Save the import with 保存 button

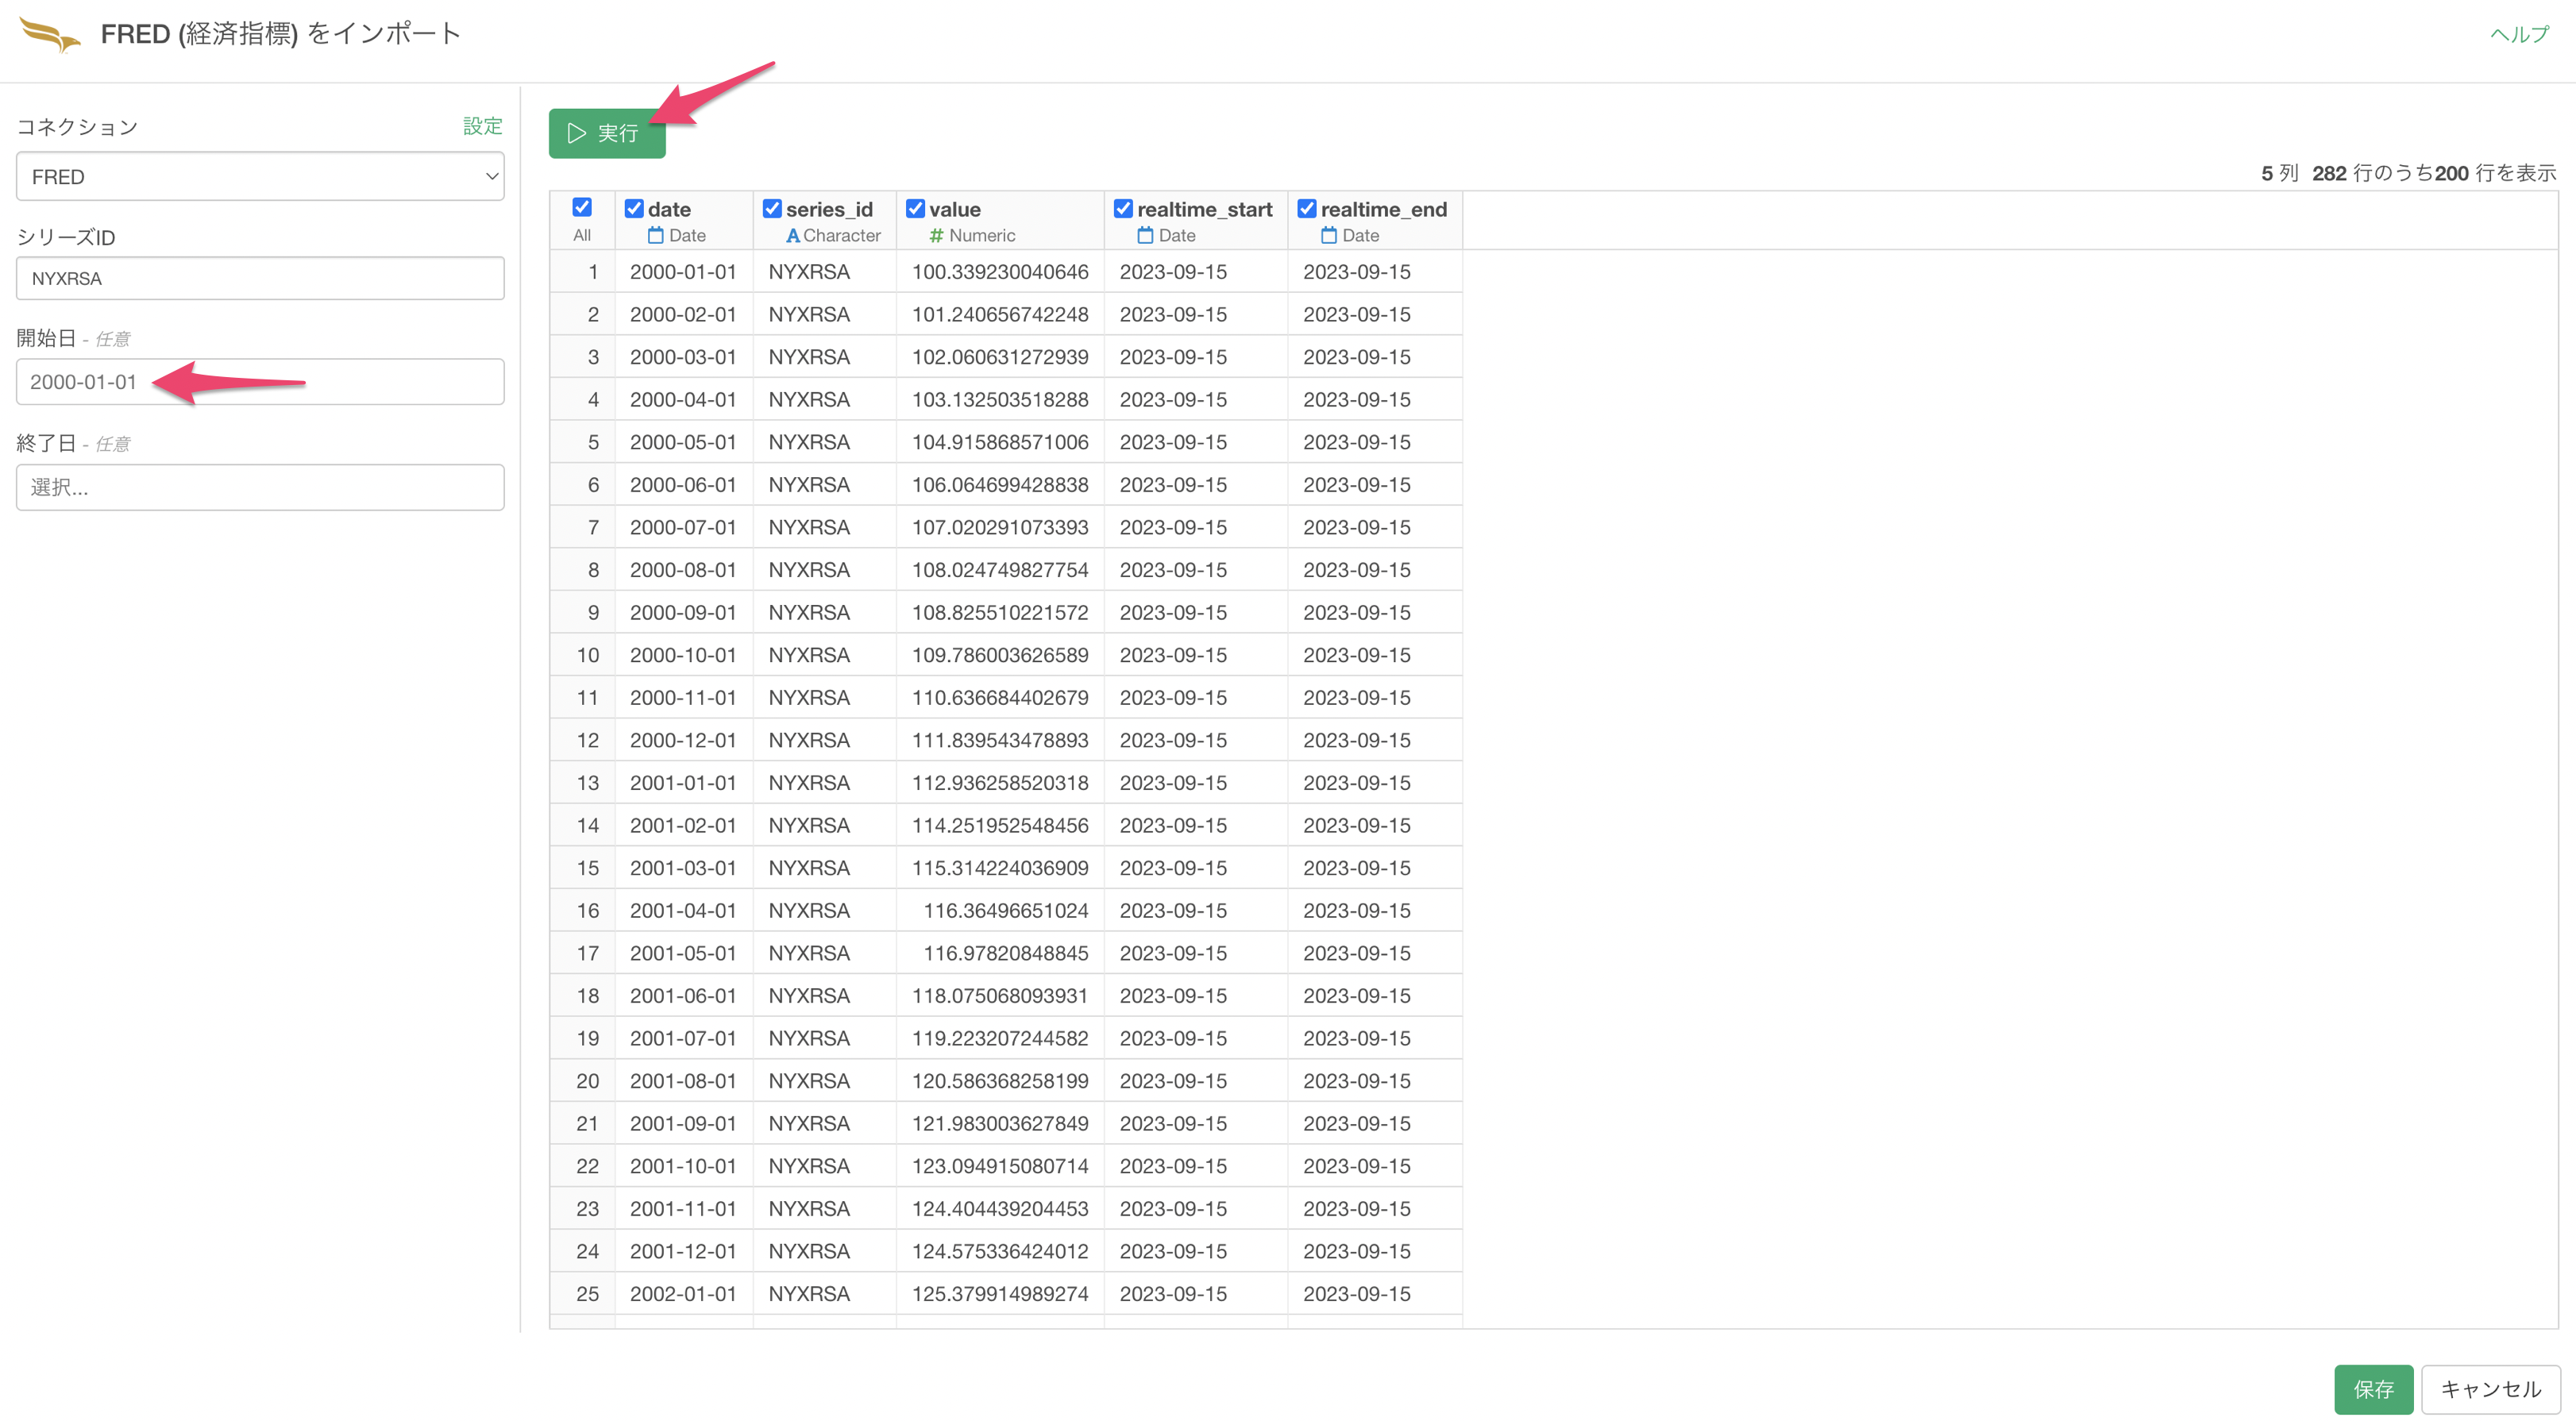pyautogui.click(x=2373, y=1389)
